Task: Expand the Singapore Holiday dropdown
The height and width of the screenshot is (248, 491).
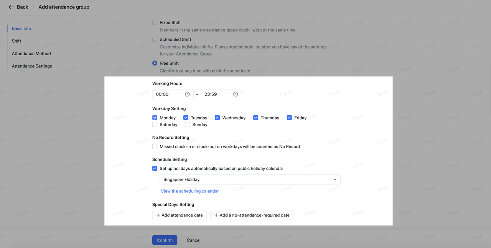Action: click(x=249, y=179)
